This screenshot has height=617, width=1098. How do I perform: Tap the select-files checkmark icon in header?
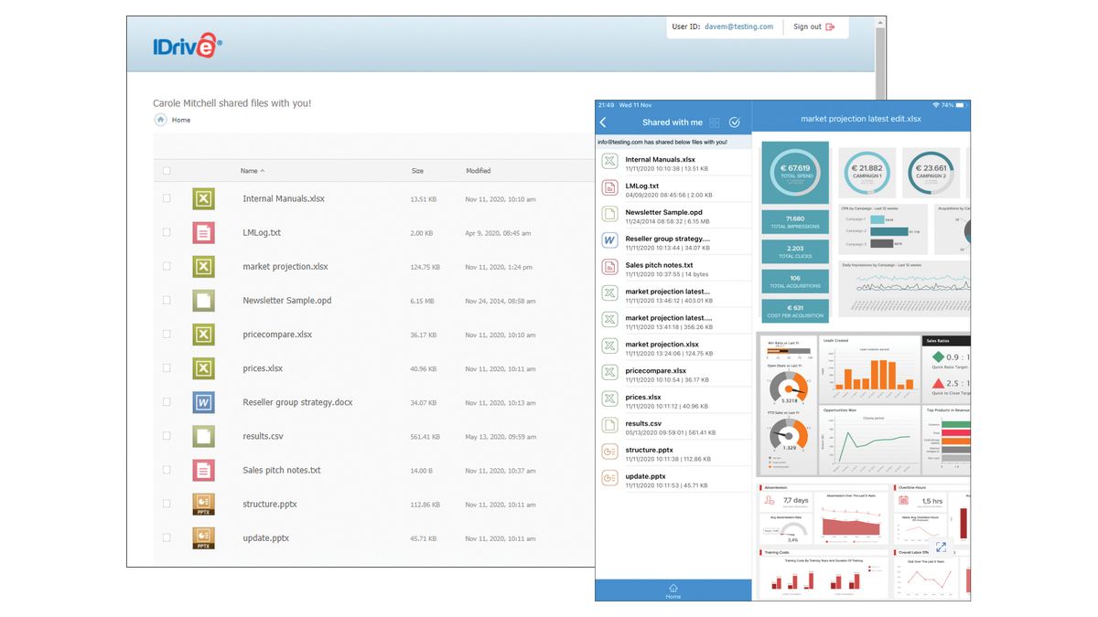point(736,122)
